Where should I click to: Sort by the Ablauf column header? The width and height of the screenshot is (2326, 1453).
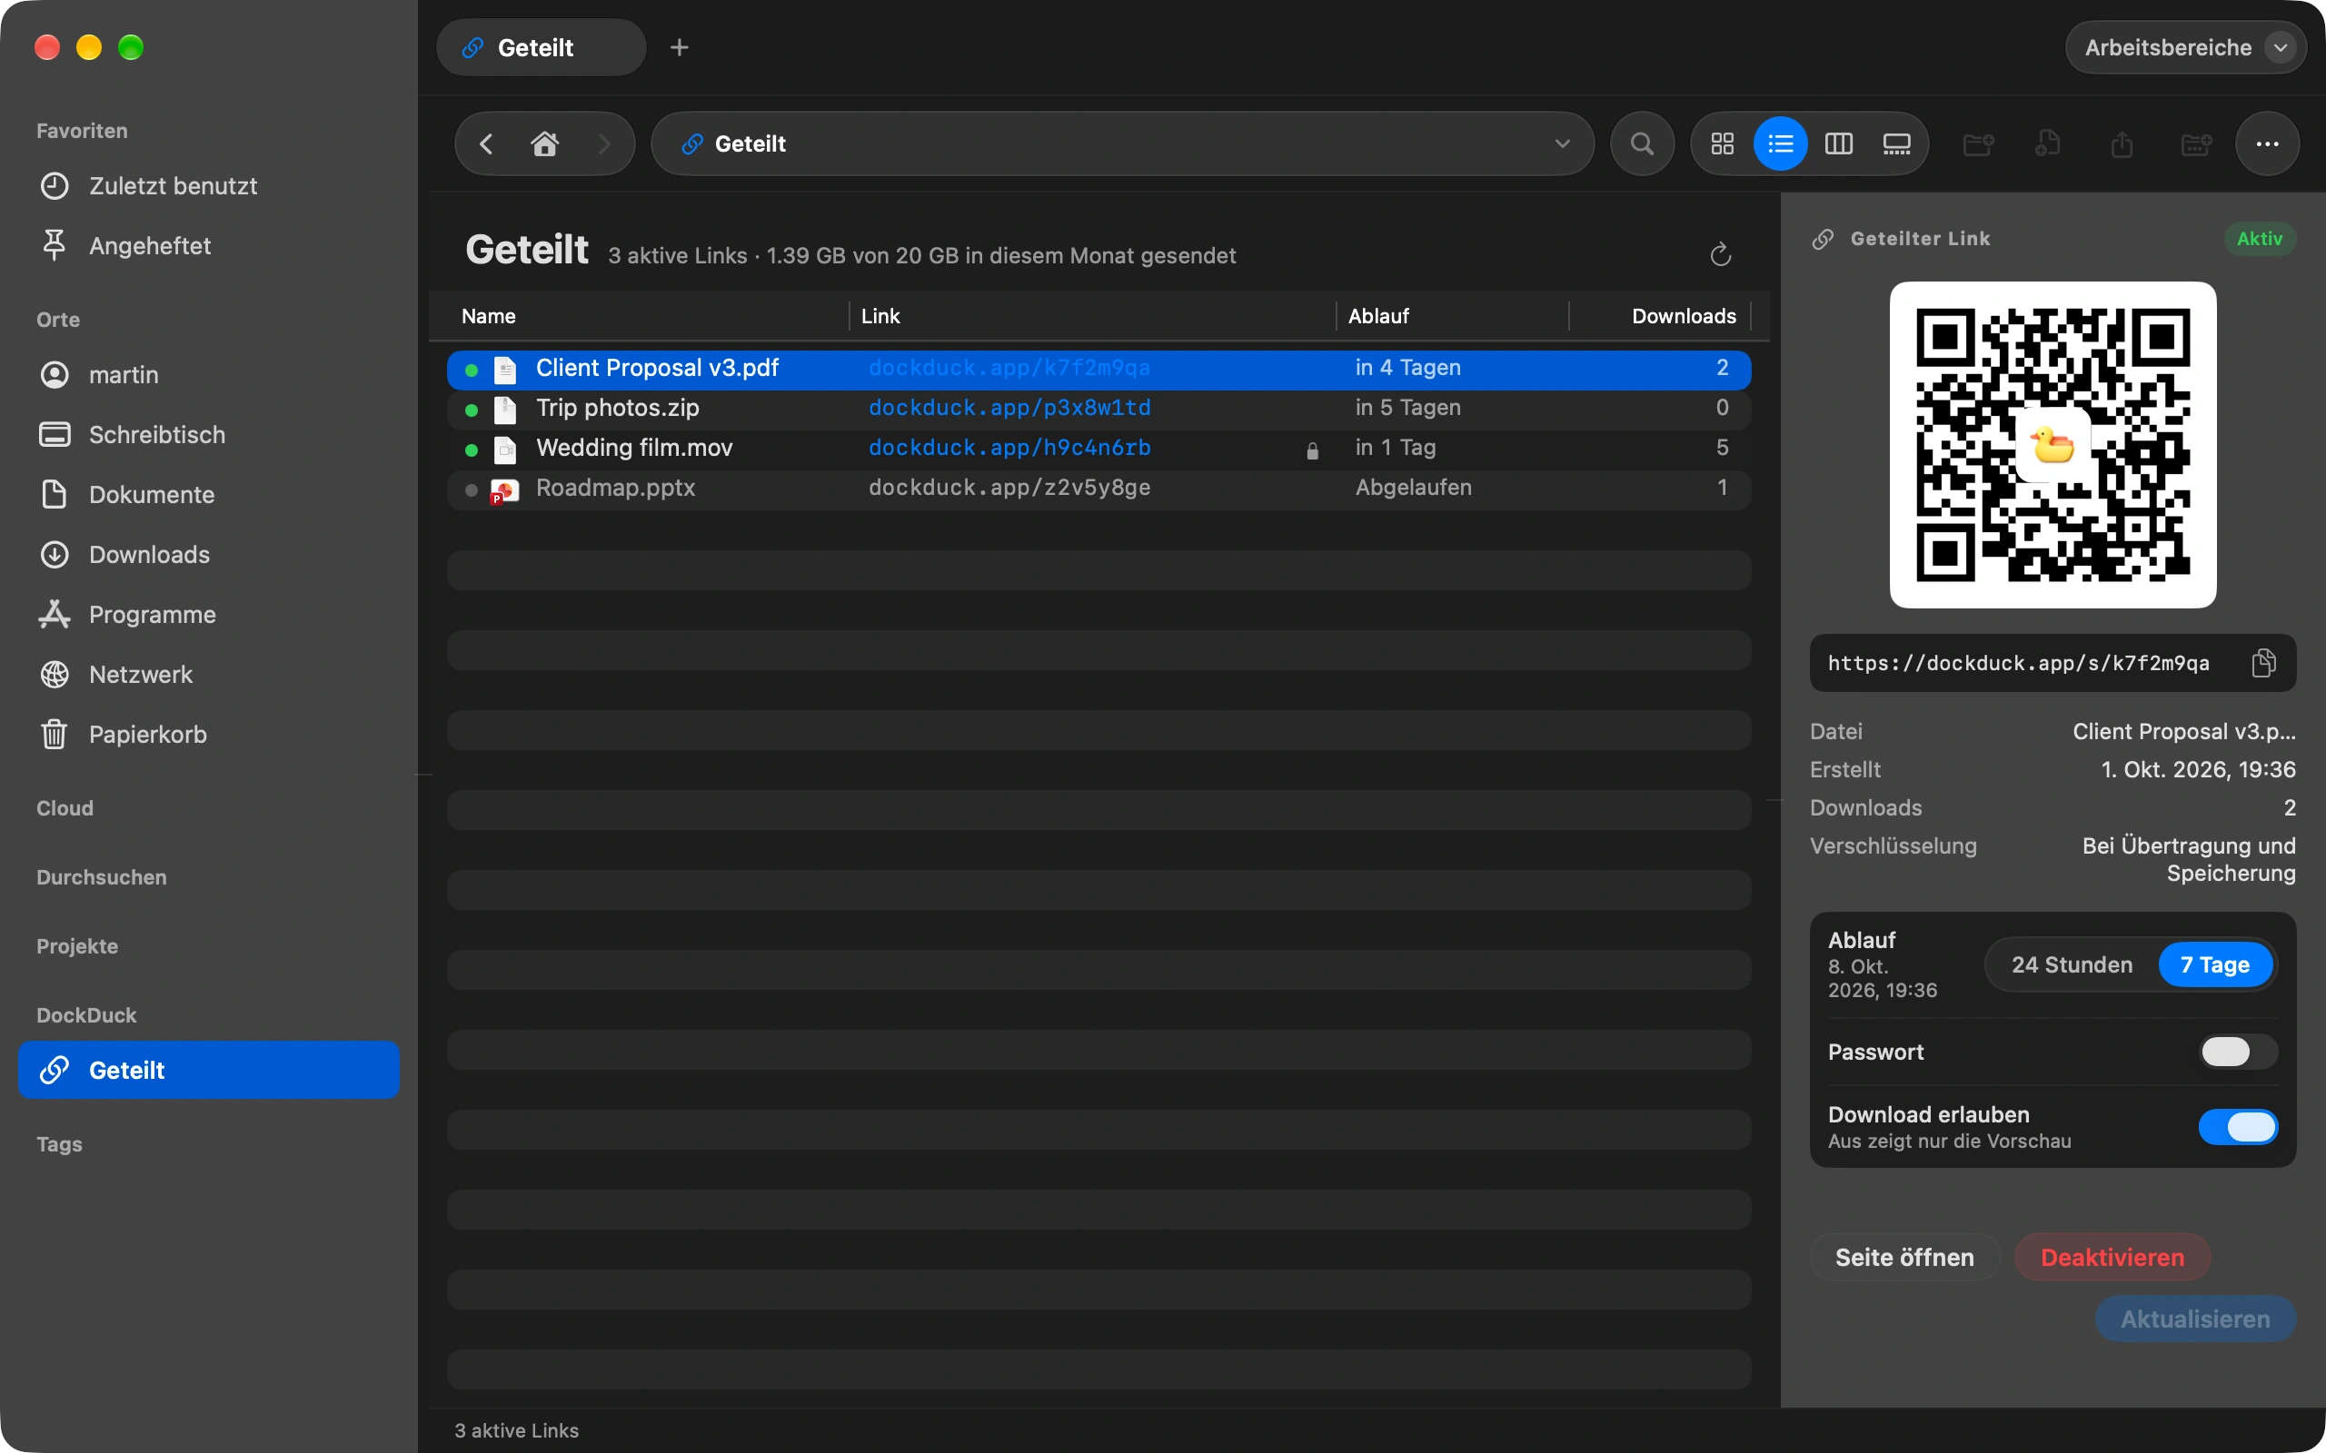pos(1378,316)
